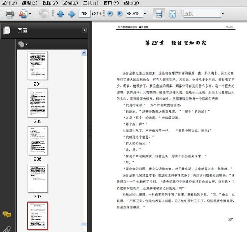Click the 查找 search field
Viewport: 247px width, 232px height.
click(202, 14)
